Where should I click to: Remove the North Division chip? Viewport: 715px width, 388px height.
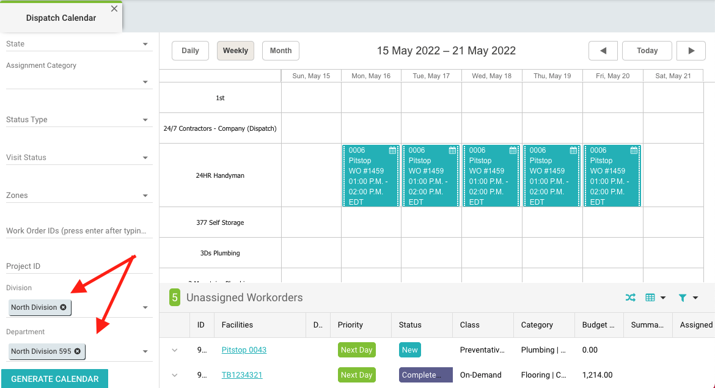pos(64,307)
